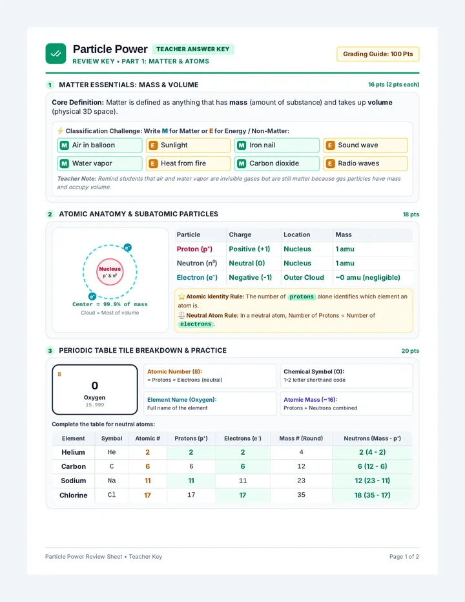Click the 'Carbon' element cell
Viewport: 465px width, 602px height.
pyautogui.click(x=74, y=466)
